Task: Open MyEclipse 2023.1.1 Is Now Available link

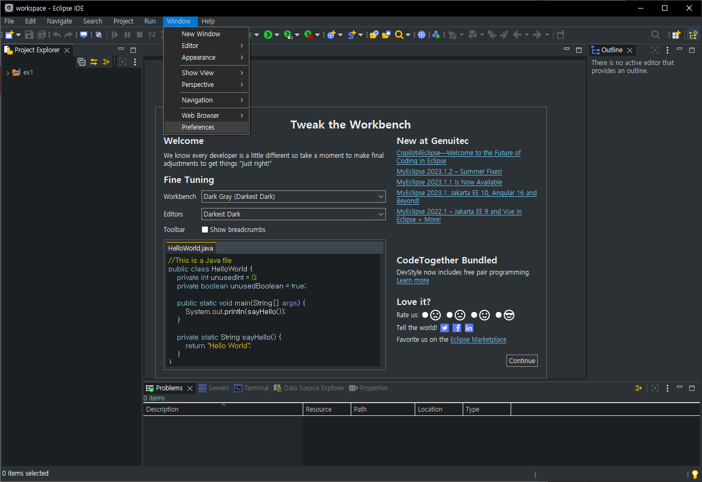Action: [x=449, y=182]
